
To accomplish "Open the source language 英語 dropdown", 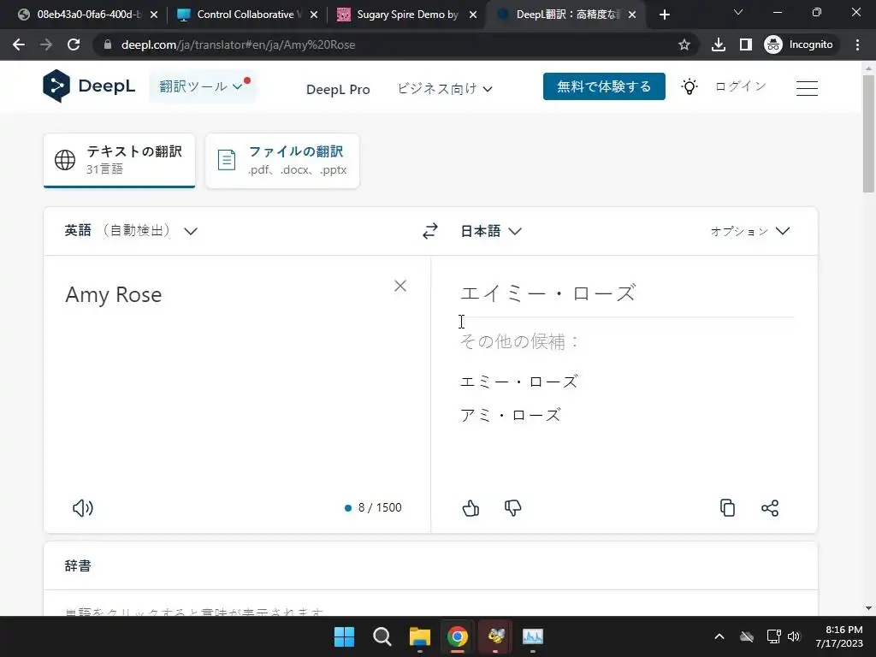I will pos(131,231).
